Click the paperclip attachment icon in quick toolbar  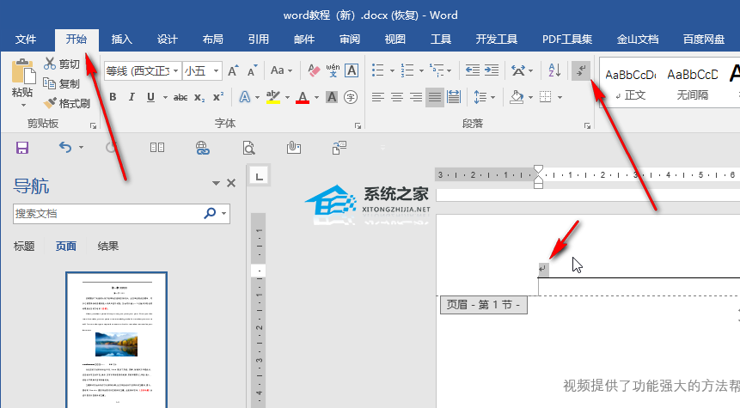pyautogui.click(x=294, y=148)
